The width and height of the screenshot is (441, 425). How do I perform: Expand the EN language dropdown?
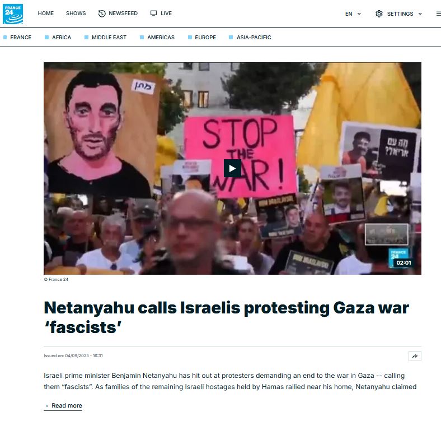pos(353,14)
